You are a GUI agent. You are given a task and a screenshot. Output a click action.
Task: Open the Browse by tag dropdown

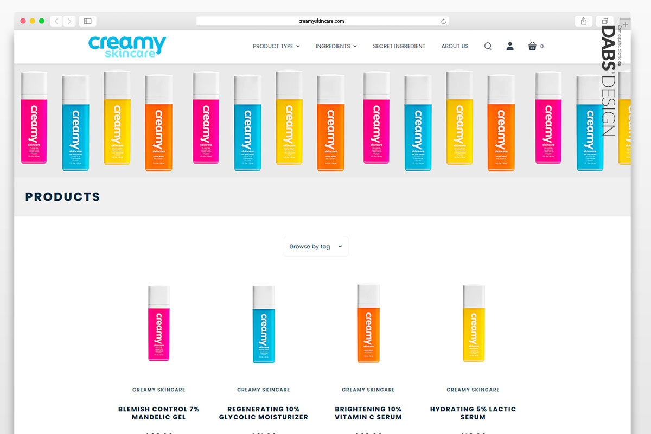tap(316, 246)
